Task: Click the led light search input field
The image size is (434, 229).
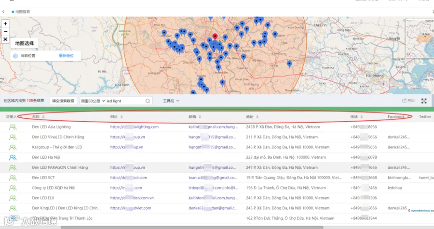Action: [125, 101]
